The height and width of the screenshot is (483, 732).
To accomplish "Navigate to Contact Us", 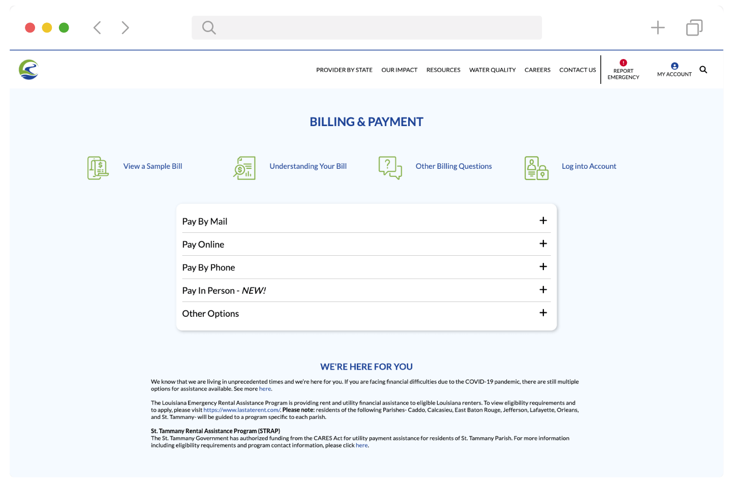I will coord(577,70).
